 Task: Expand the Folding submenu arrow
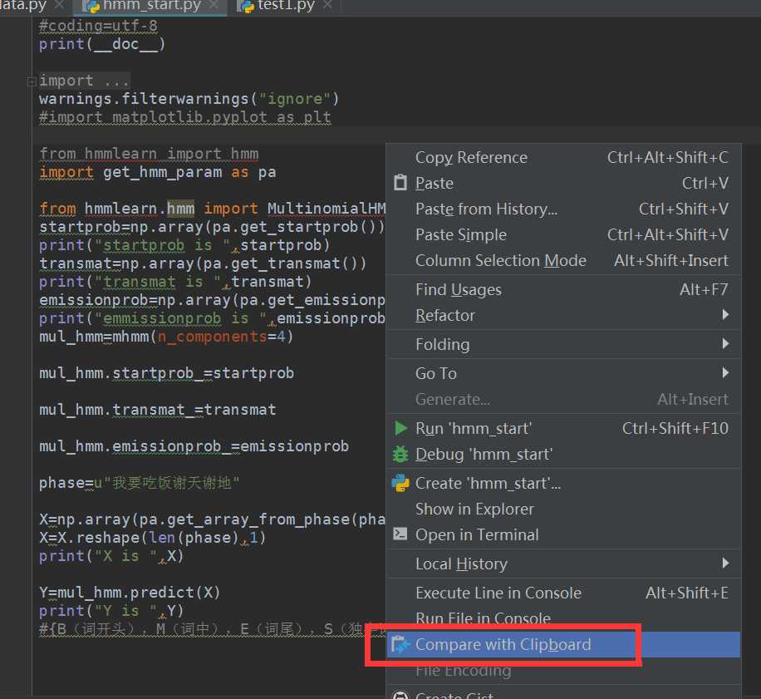point(725,343)
